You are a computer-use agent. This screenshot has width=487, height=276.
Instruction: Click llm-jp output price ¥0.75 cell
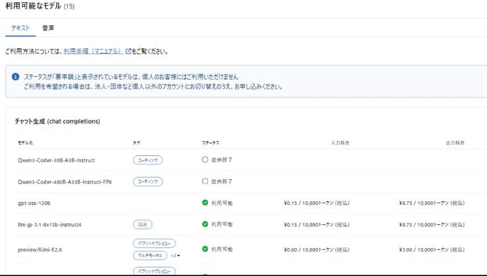click(x=432, y=224)
